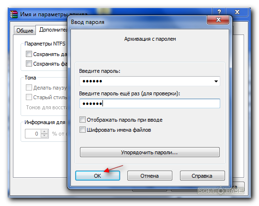Toggle Шифровать имена файлов checkbox
Viewport: 259px width, 206px height.
pos(82,130)
